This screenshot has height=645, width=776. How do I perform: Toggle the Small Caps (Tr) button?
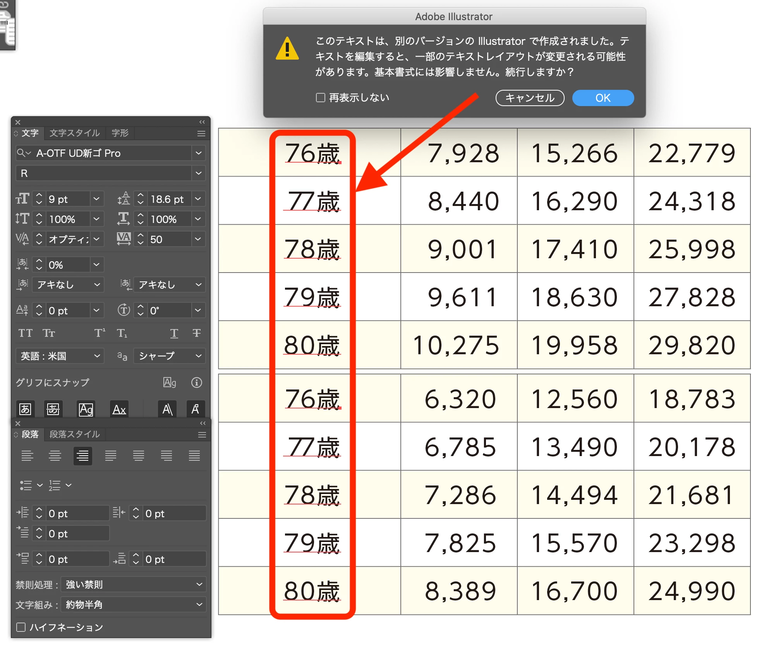tap(49, 333)
